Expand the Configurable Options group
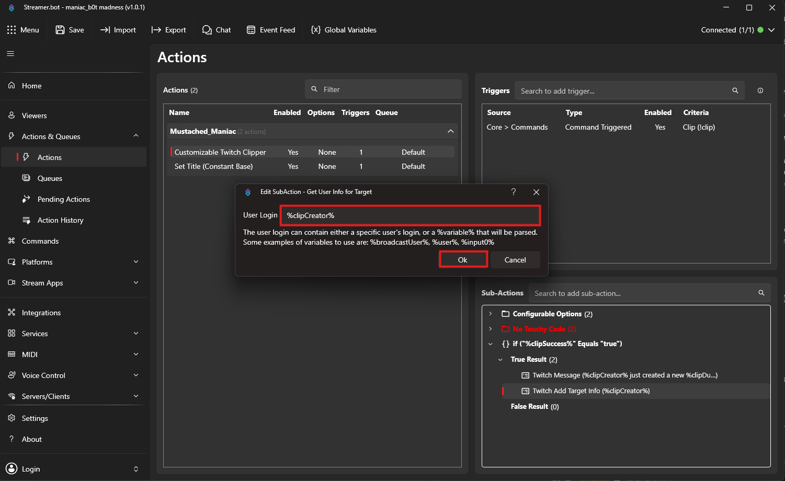Image resolution: width=785 pixels, height=481 pixels. click(491, 314)
